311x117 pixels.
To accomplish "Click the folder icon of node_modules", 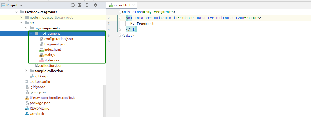I will tap(27, 18).
